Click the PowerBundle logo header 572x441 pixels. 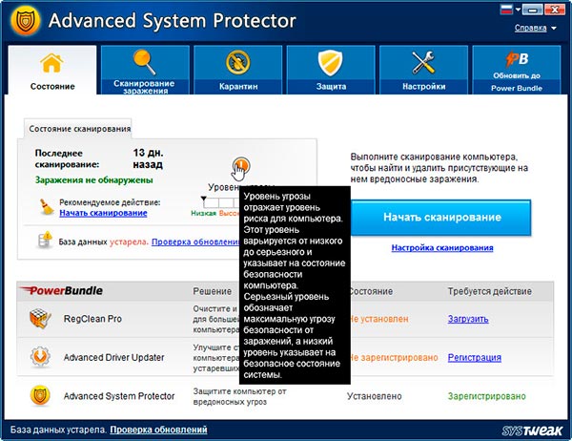62,291
